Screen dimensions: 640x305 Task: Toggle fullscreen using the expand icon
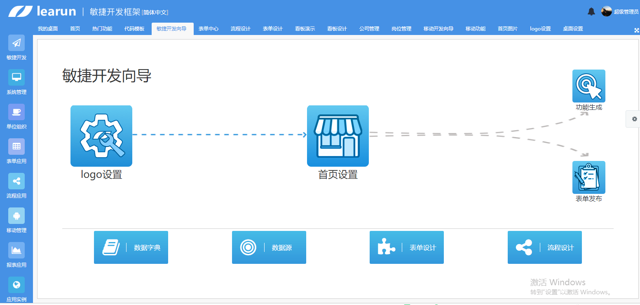coord(636,30)
